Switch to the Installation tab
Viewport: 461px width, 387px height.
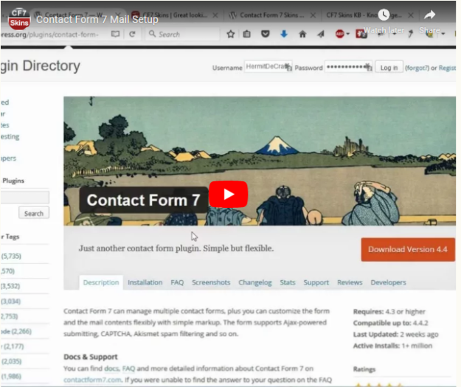(x=145, y=282)
